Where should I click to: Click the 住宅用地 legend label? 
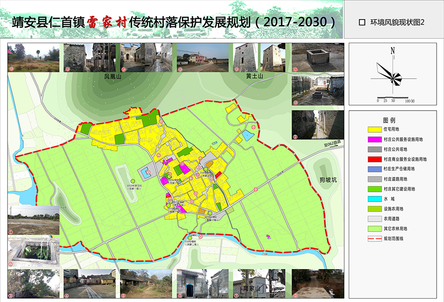(x=391, y=129)
